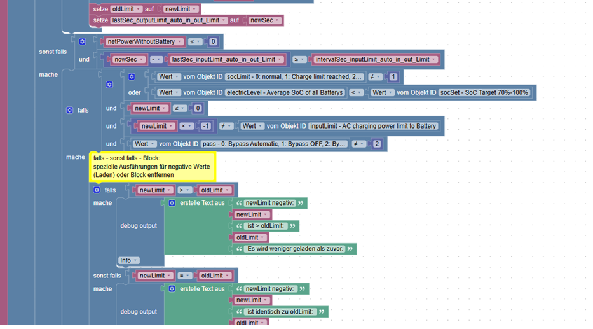Open gear mutator on the socLimit 'oder' block
This screenshot has width=593, height=329.
tap(132, 77)
